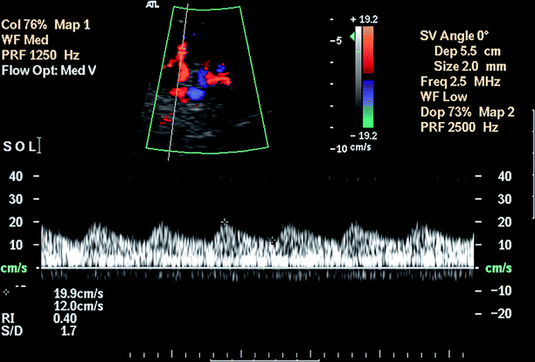535x362 pixels.
Task: Select the end diastolic caliper x marker
Action: [x=273, y=238]
